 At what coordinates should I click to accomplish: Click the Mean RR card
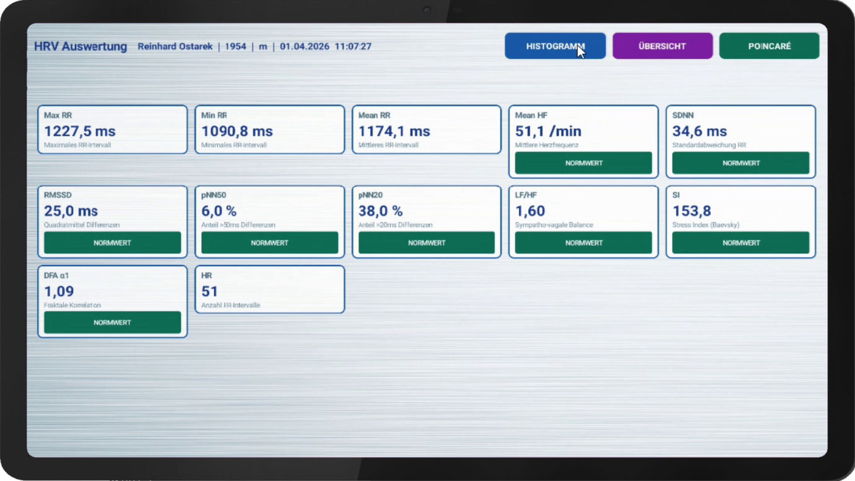426,129
